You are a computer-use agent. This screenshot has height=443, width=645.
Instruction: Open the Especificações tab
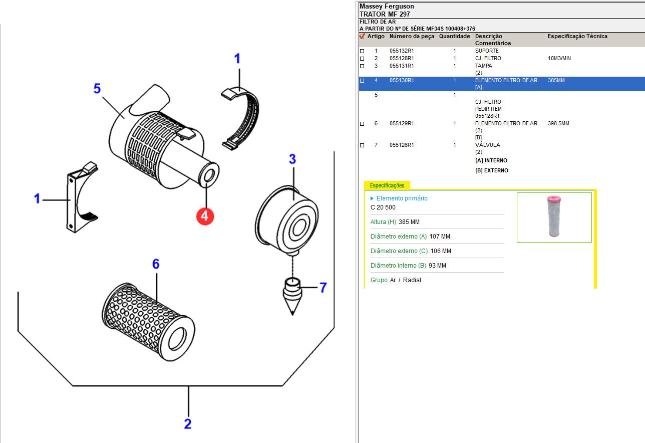(387, 185)
